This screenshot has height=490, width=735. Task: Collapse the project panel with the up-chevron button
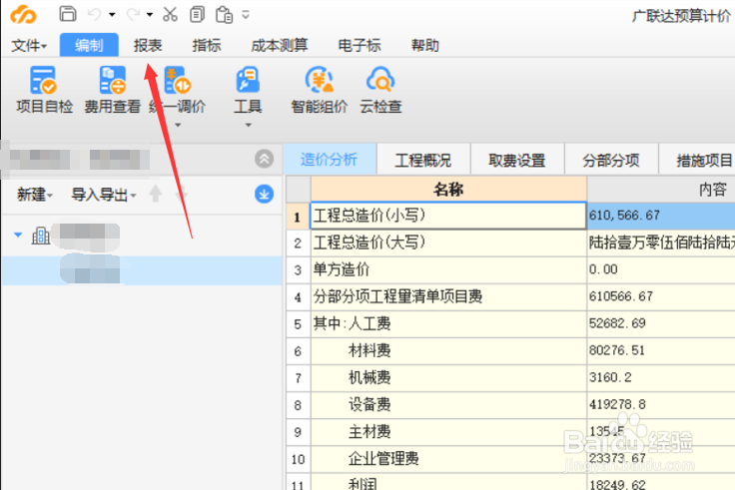(265, 159)
